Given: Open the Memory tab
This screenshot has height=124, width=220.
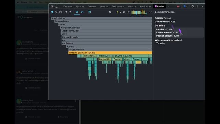Looking at the screenshot, I should click(x=132, y=6).
